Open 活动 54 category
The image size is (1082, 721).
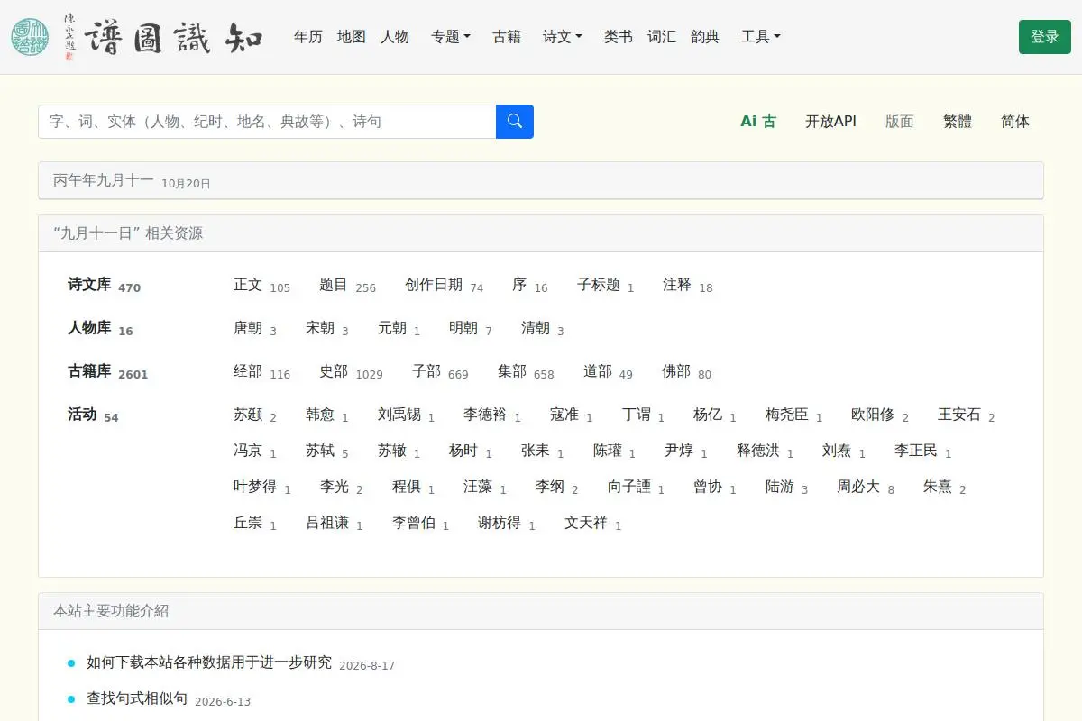[93, 415]
